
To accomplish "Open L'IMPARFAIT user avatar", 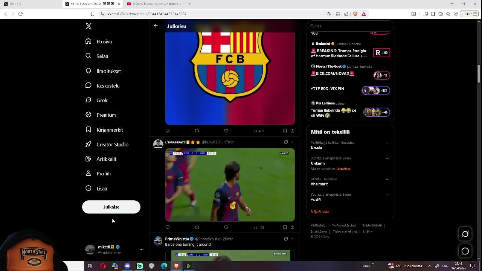I will (x=158, y=144).
